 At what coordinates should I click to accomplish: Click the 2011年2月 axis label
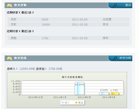coord(84,97)
